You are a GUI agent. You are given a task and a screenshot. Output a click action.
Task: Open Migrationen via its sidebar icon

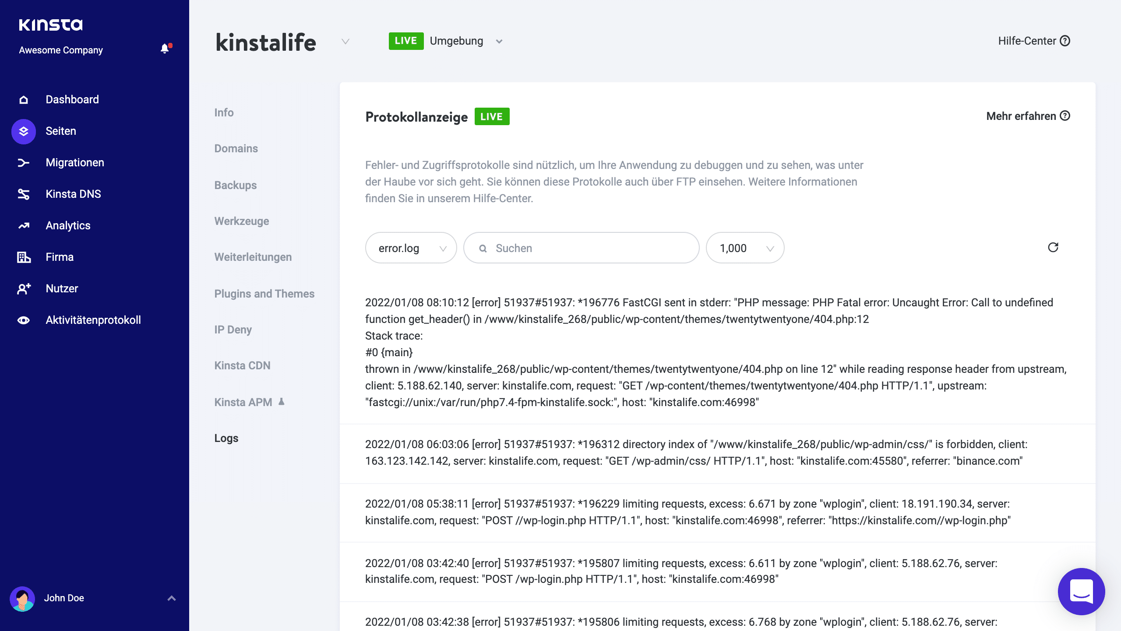(23, 162)
